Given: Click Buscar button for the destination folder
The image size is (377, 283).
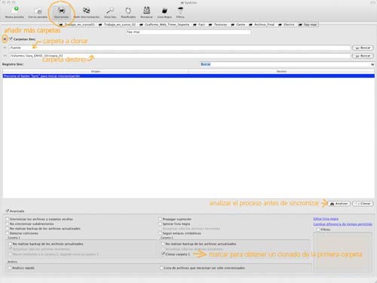Looking at the screenshot, I should click(x=363, y=56).
